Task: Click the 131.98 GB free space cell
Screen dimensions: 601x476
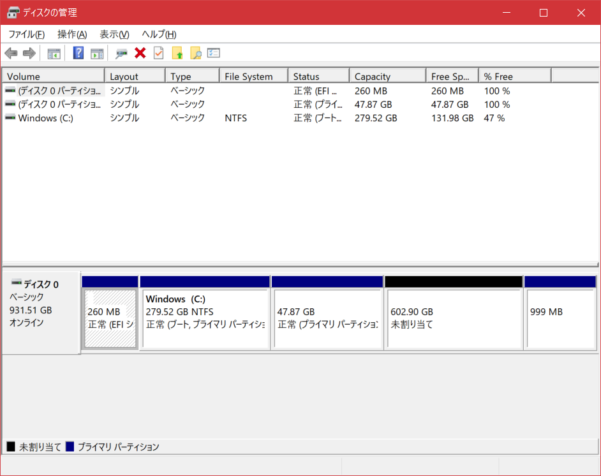Action: (x=452, y=118)
